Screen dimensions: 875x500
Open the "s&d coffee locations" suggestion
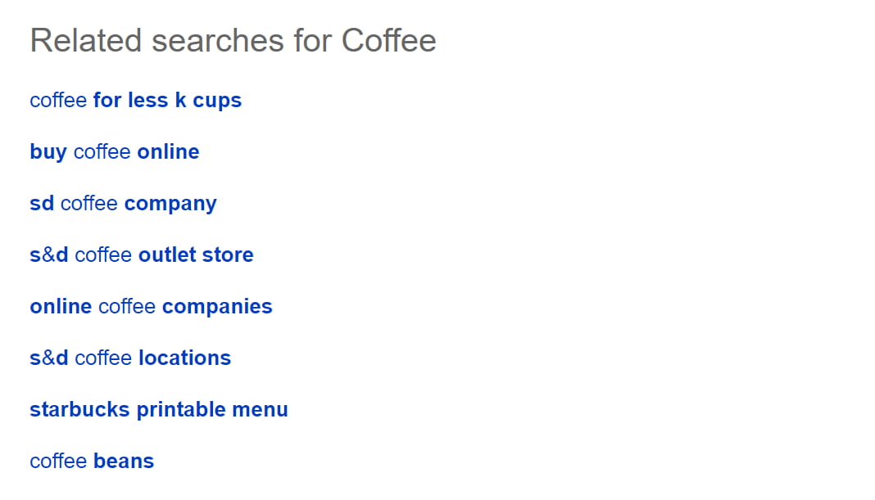point(130,358)
